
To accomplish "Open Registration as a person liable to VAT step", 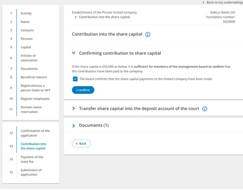I will [35, 88].
